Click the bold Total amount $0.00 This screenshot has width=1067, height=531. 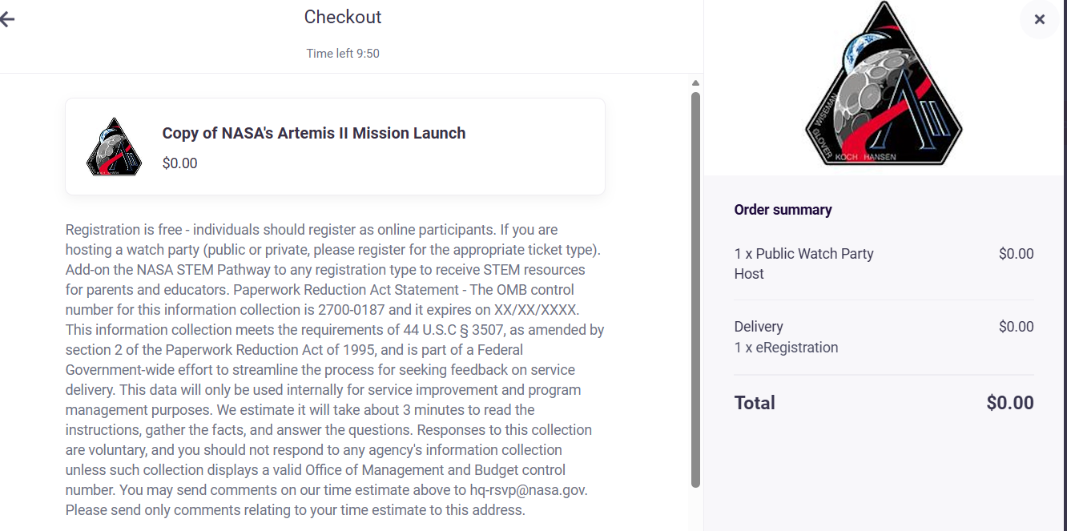tap(1009, 403)
